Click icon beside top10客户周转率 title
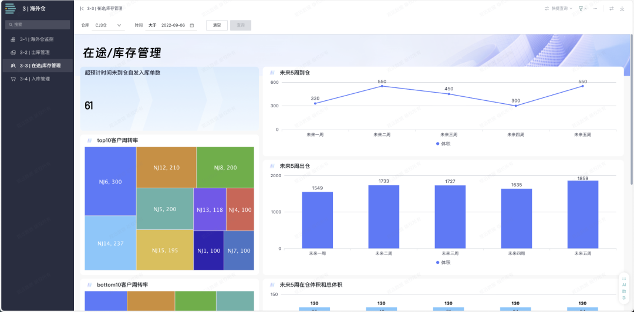 tap(89, 140)
